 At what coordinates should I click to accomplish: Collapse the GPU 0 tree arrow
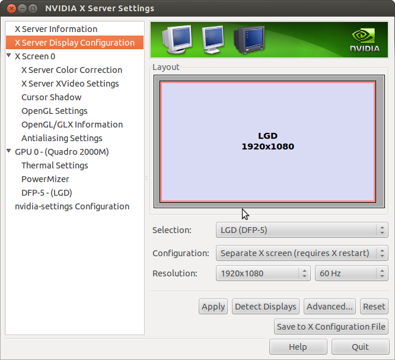pyautogui.click(x=9, y=151)
